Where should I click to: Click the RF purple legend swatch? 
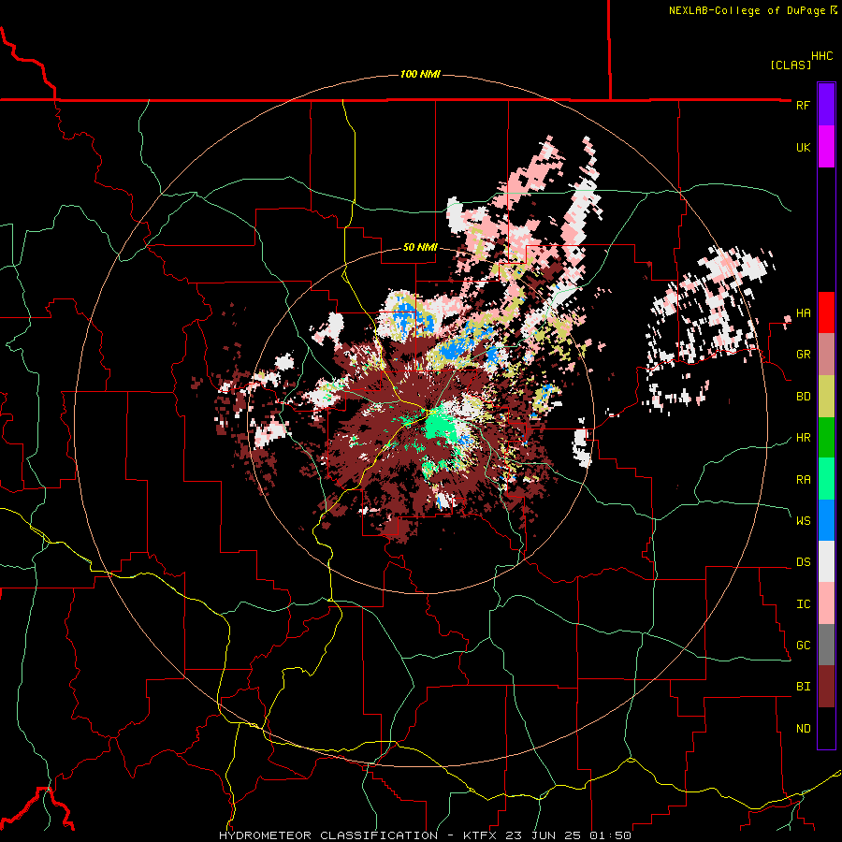(x=826, y=105)
